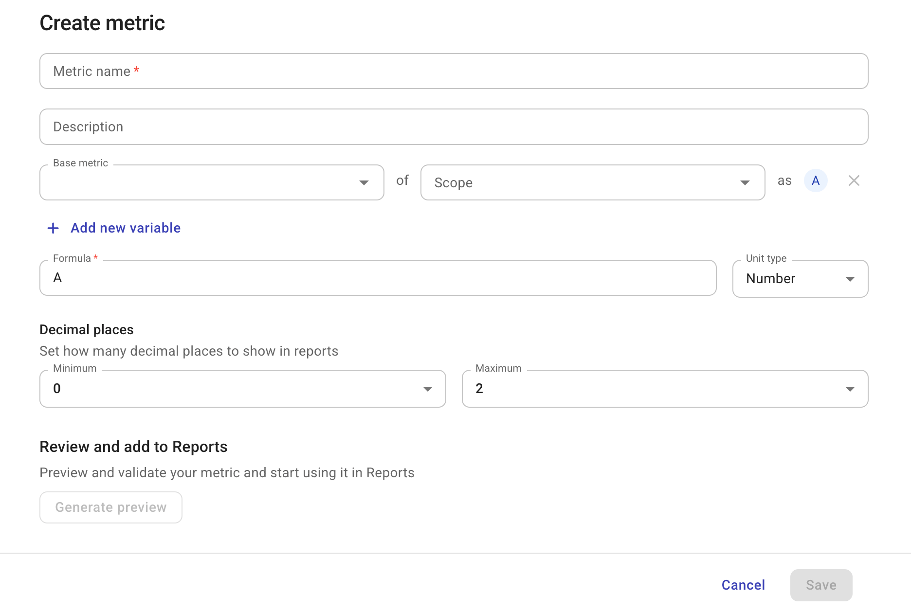Open the Minimum decimal places dropdown
911x613 pixels.
pyautogui.click(x=242, y=389)
